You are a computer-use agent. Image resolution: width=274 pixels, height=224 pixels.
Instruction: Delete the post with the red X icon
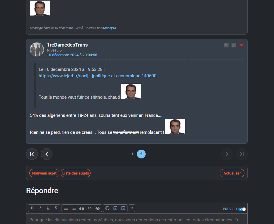pos(241,45)
